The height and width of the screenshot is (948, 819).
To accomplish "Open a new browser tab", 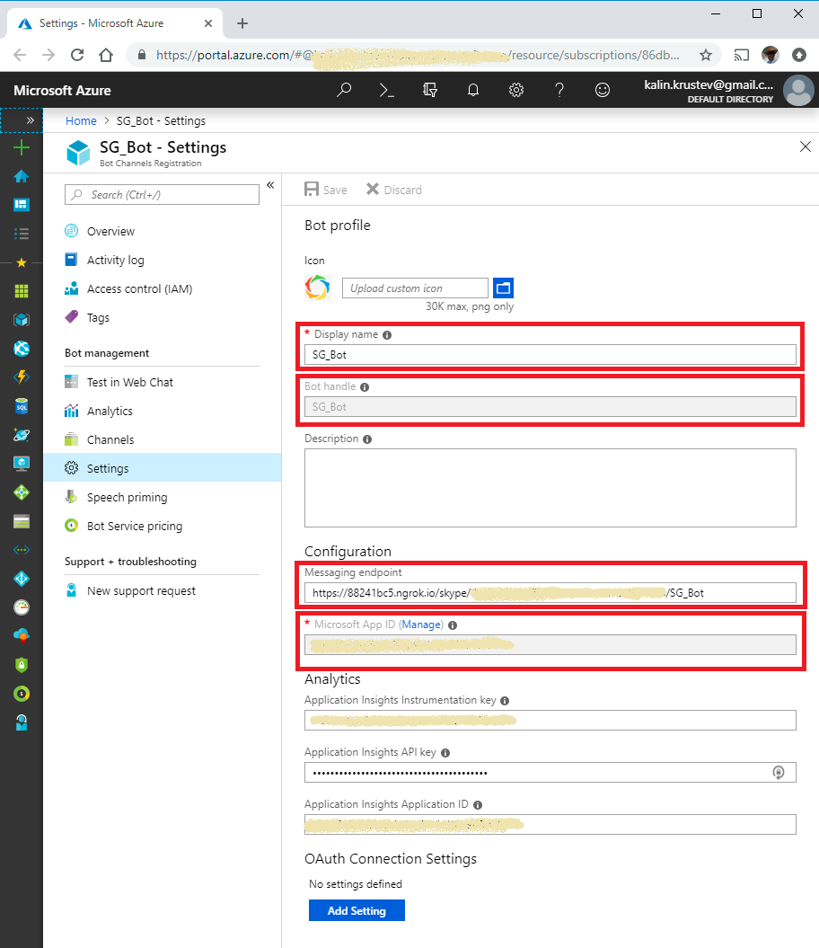I will click(242, 23).
